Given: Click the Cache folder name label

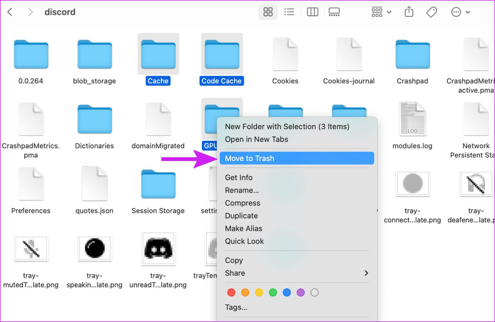Looking at the screenshot, I should (x=158, y=81).
